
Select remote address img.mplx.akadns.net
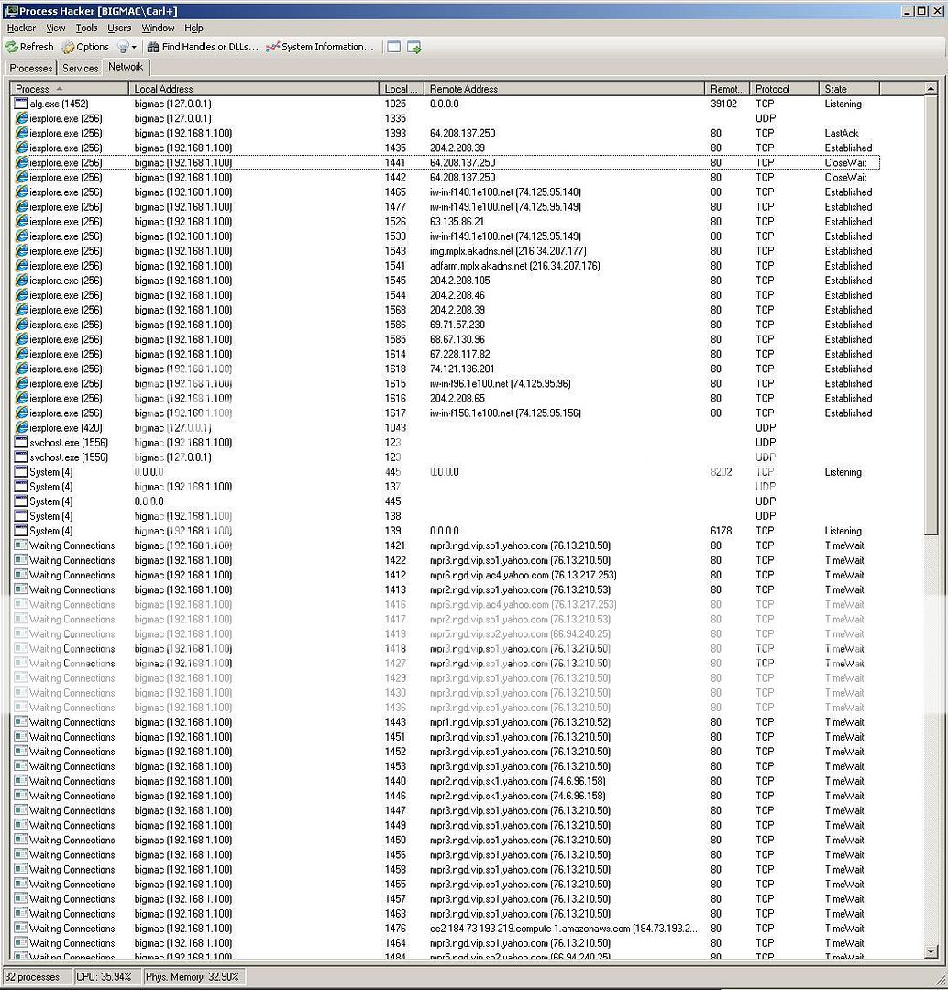[508, 251]
